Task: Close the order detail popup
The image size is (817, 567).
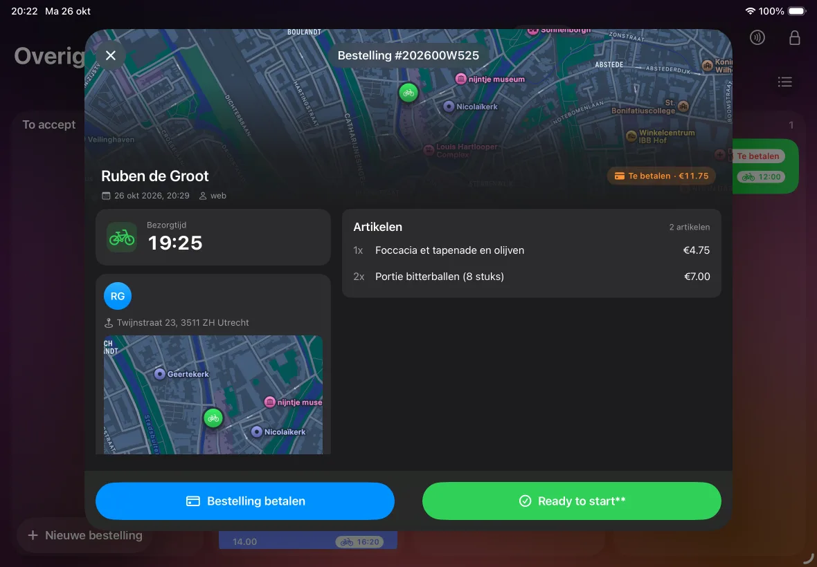Action: coord(111,55)
